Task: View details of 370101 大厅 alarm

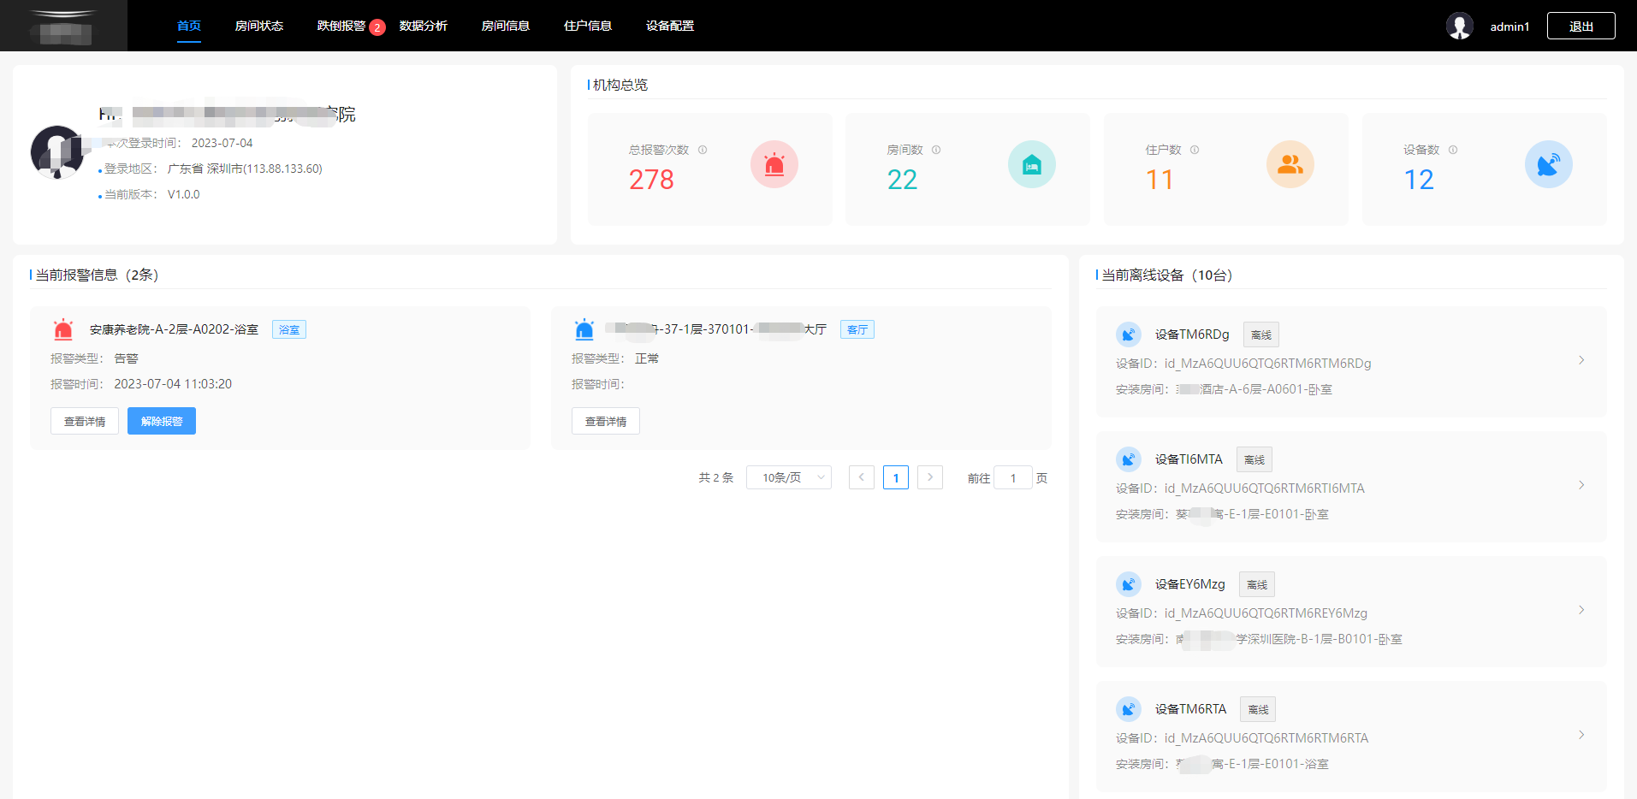Action: coord(606,421)
